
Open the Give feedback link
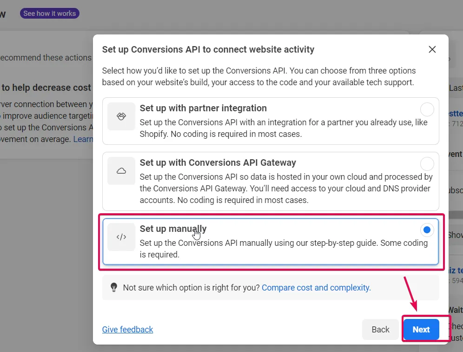click(x=127, y=330)
